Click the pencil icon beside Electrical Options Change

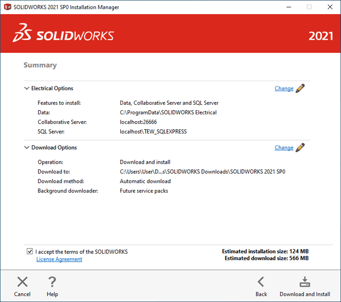(300, 88)
